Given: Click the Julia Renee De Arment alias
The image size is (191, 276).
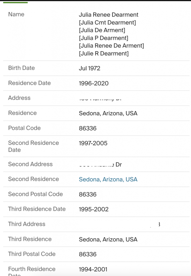Looking at the screenshot, I should pyautogui.click(x=111, y=46).
